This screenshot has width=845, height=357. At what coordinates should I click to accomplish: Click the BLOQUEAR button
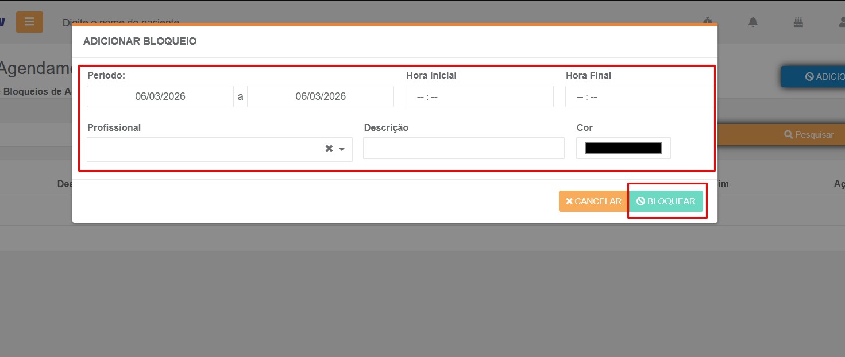tap(666, 201)
